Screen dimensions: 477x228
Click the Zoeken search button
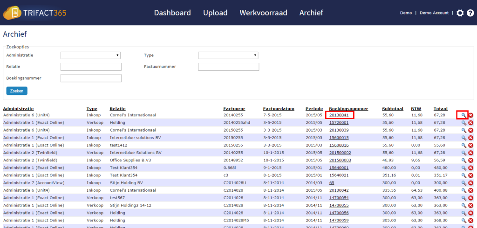pyautogui.click(x=17, y=91)
